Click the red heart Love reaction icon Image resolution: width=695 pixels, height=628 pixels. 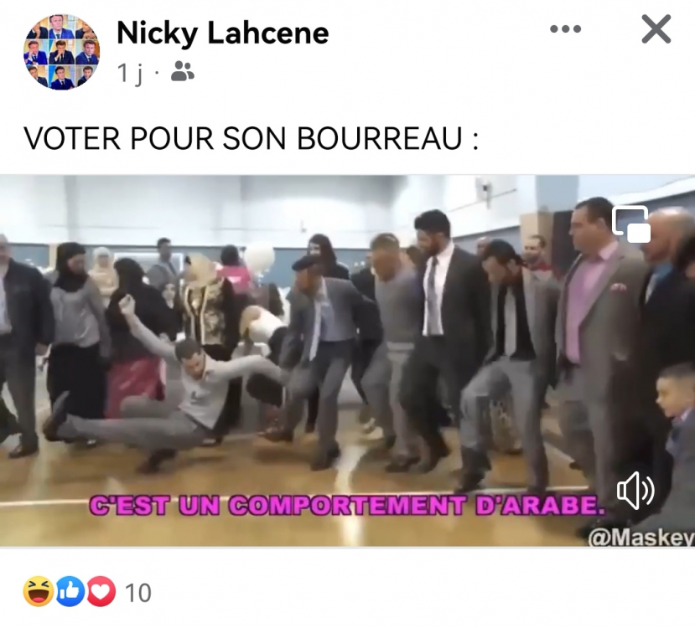[x=101, y=592]
